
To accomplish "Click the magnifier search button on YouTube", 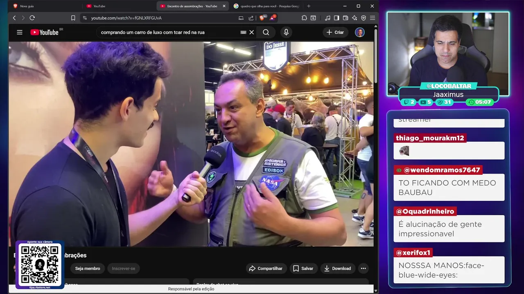I will click(x=266, y=32).
